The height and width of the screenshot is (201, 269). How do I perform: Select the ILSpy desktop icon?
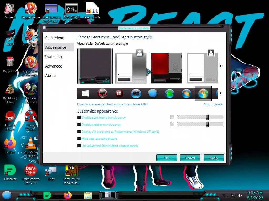51,173
